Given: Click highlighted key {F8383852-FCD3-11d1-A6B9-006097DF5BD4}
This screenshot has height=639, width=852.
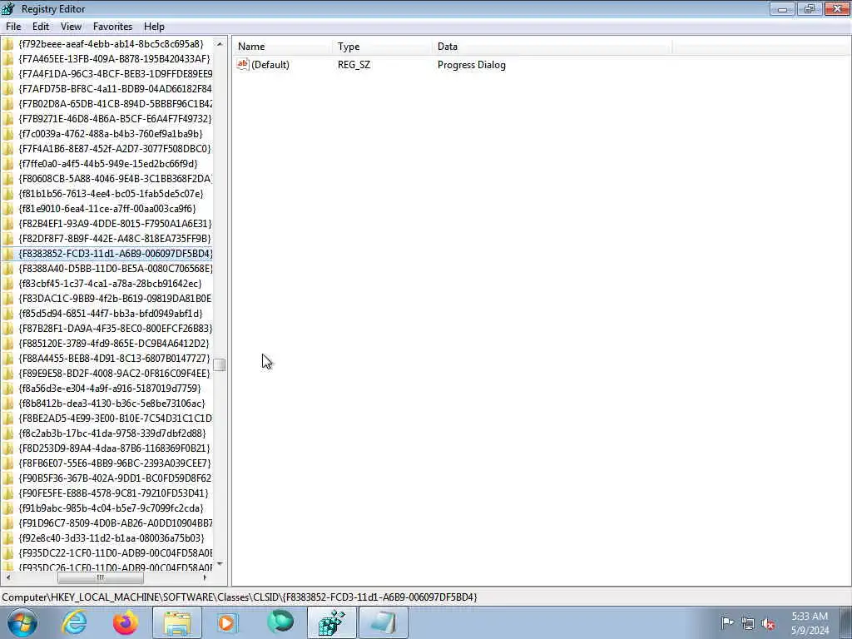Looking at the screenshot, I should pyautogui.click(x=115, y=254).
